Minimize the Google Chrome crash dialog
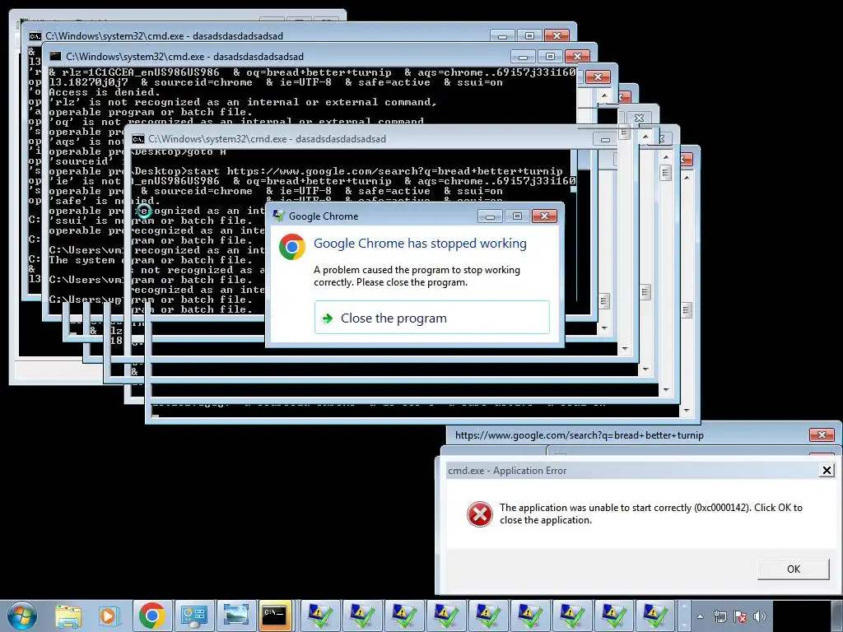843x632 pixels. [x=490, y=216]
